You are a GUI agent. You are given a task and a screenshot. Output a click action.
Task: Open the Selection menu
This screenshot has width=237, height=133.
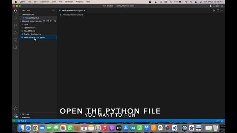(x=44, y=1)
